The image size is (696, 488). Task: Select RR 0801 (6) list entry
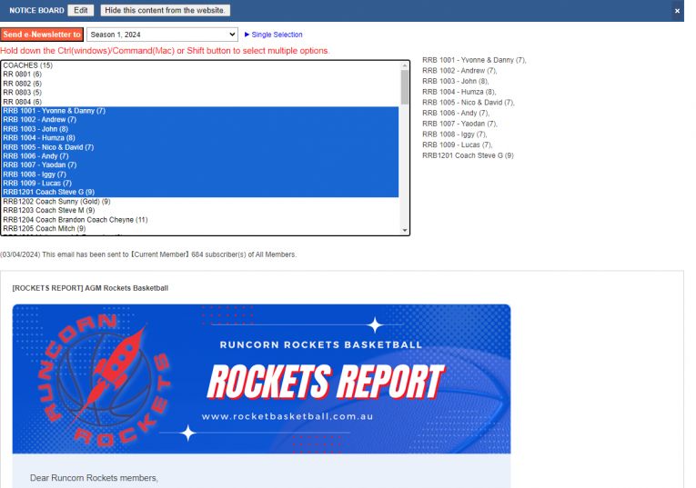(x=200, y=75)
